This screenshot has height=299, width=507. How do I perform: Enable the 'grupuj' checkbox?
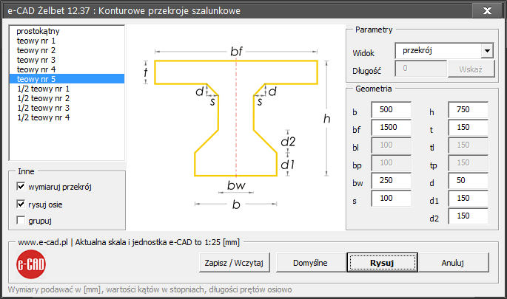[x=21, y=220]
